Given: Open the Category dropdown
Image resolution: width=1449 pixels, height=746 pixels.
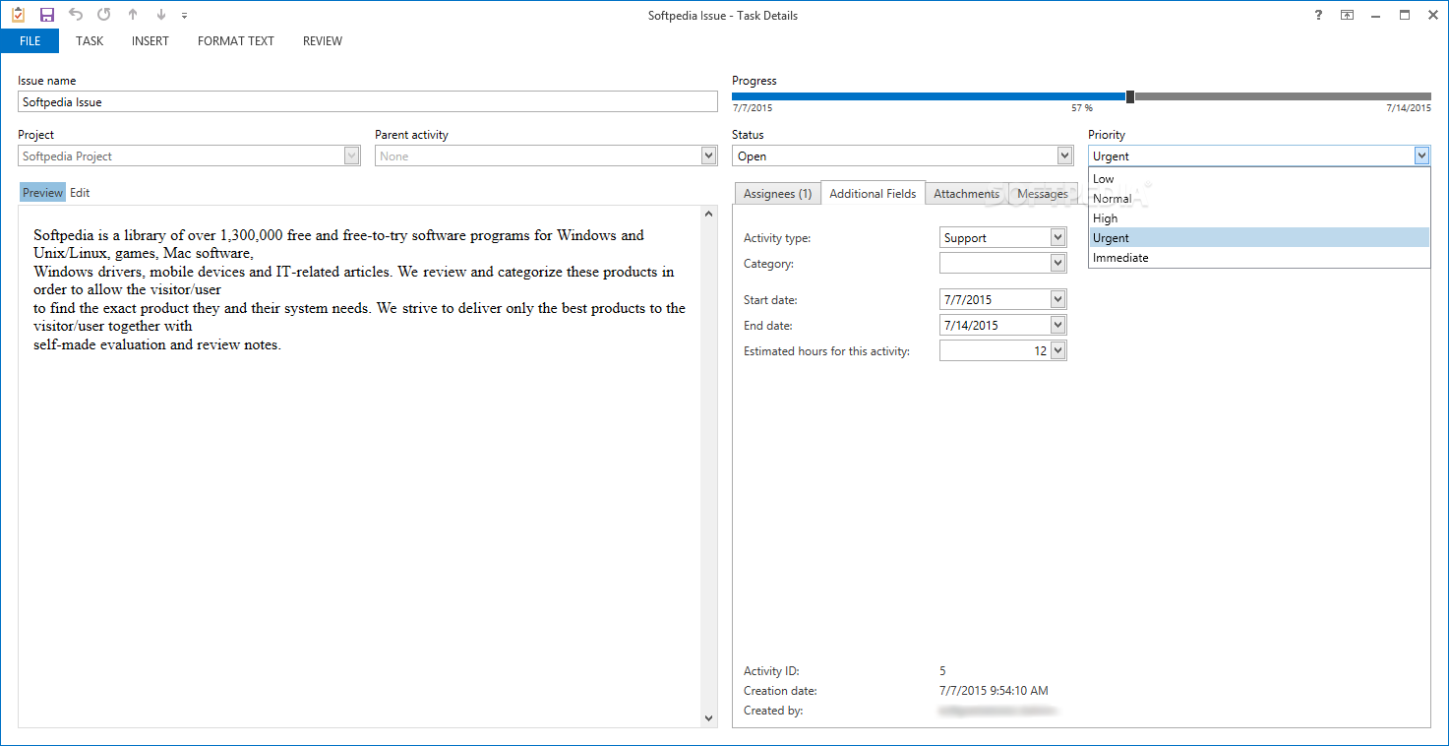Looking at the screenshot, I should [x=1058, y=263].
